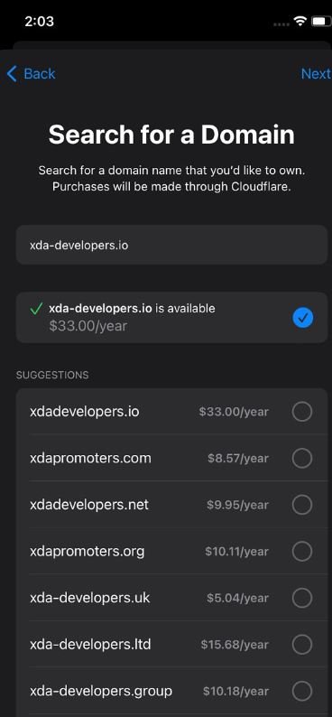Tap the xda-developers.io is available row

171,317
